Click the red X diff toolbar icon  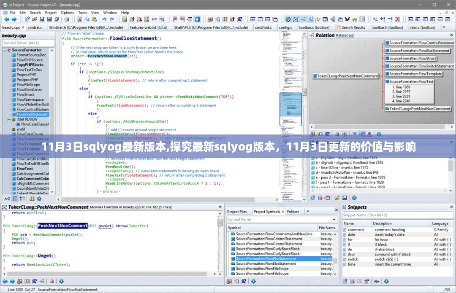[397, 19]
